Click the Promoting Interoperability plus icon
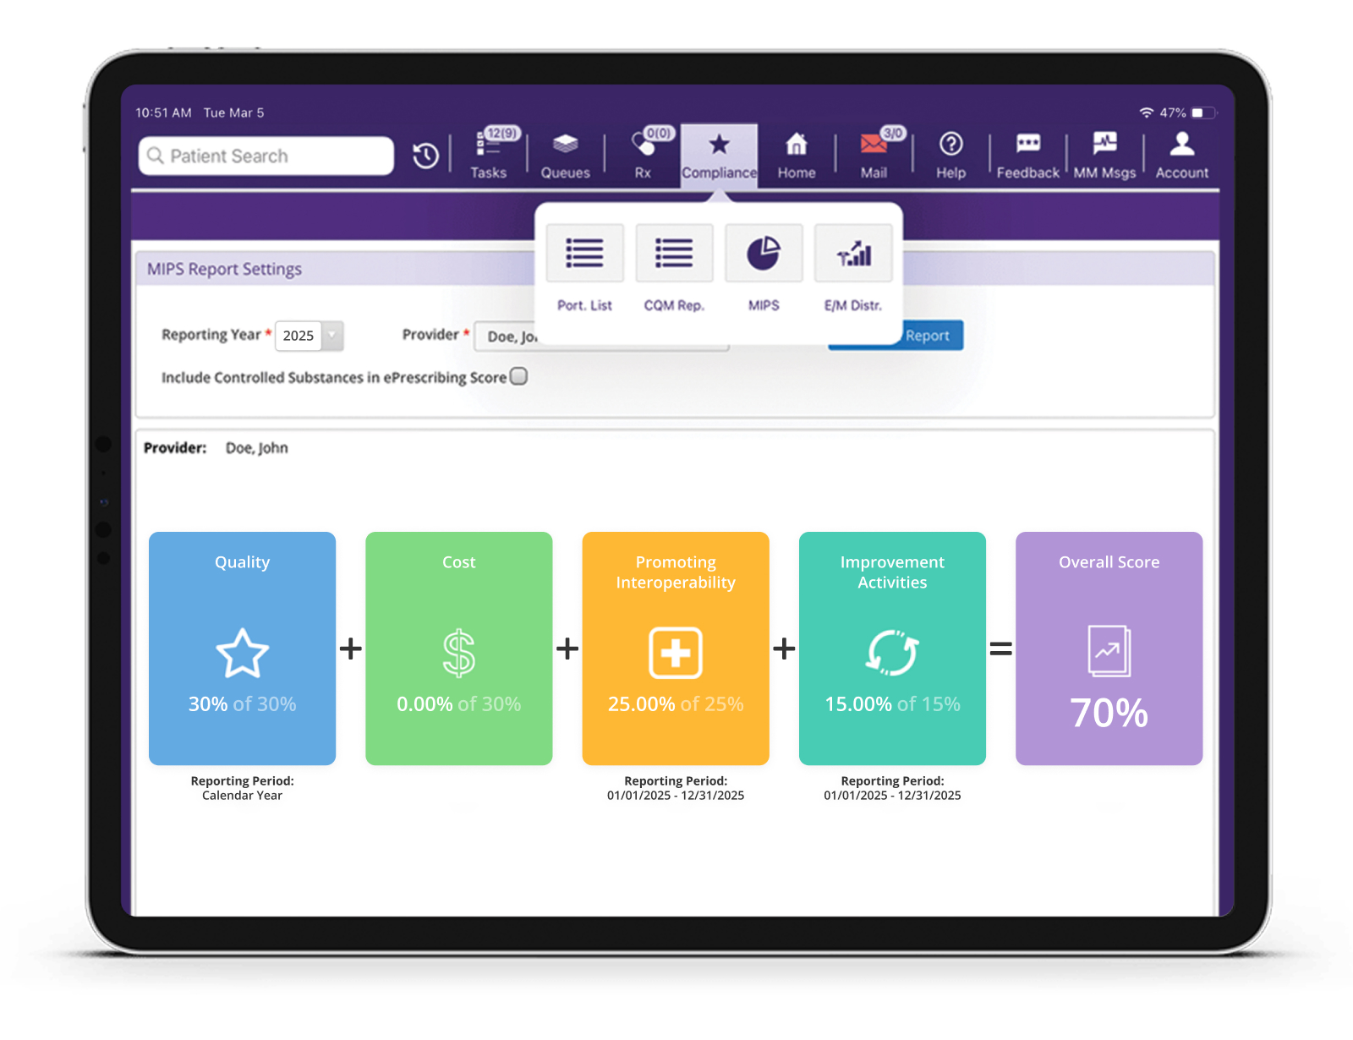Image resolution: width=1353 pixels, height=1040 pixels. coord(676,653)
